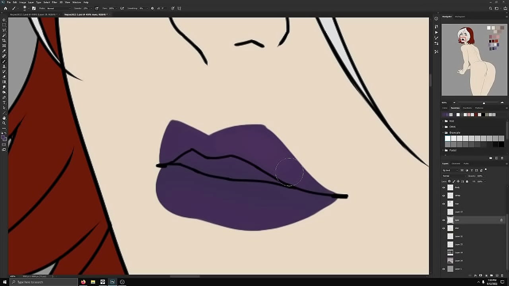Select the Rectangular Marquee tool
Screen dimensions: 509x286
pos(4,25)
